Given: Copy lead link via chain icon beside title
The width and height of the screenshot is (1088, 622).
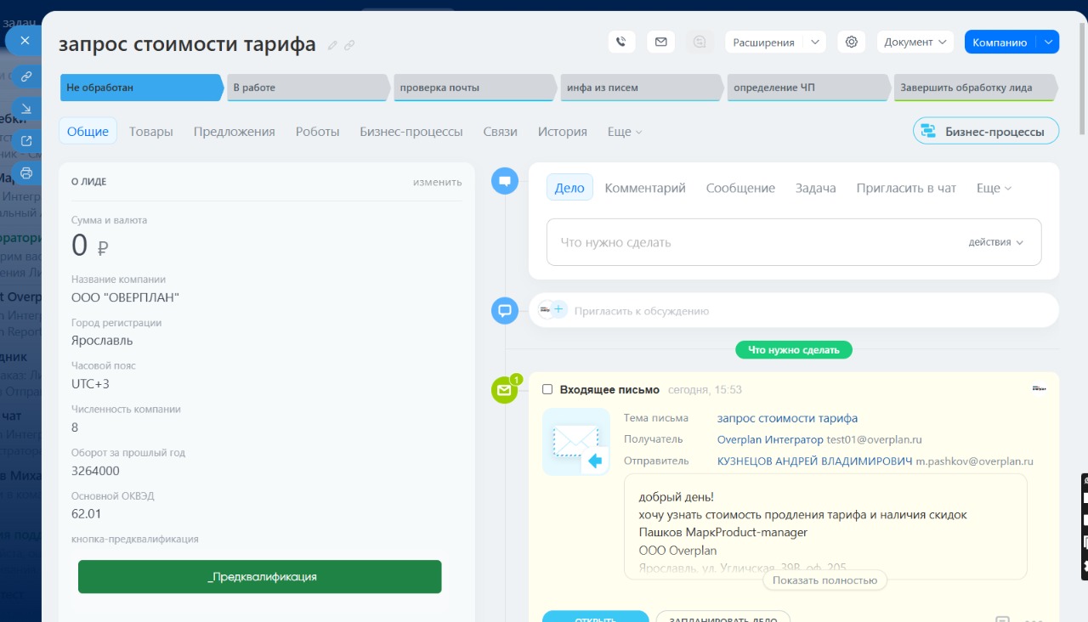Looking at the screenshot, I should (x=349, y=45).
